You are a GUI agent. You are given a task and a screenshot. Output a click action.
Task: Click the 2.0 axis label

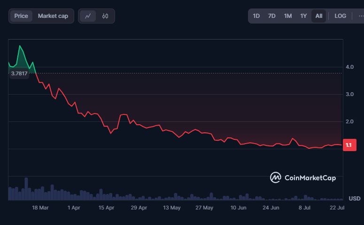349,121
